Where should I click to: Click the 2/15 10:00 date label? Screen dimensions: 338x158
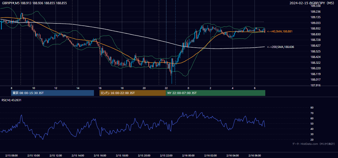pos(34,155)
